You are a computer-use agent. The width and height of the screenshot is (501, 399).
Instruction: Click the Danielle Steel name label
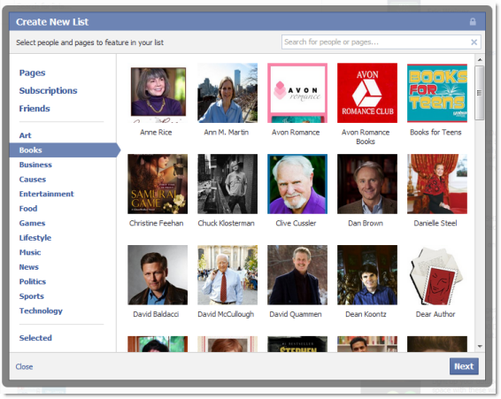tap(435, 223)
